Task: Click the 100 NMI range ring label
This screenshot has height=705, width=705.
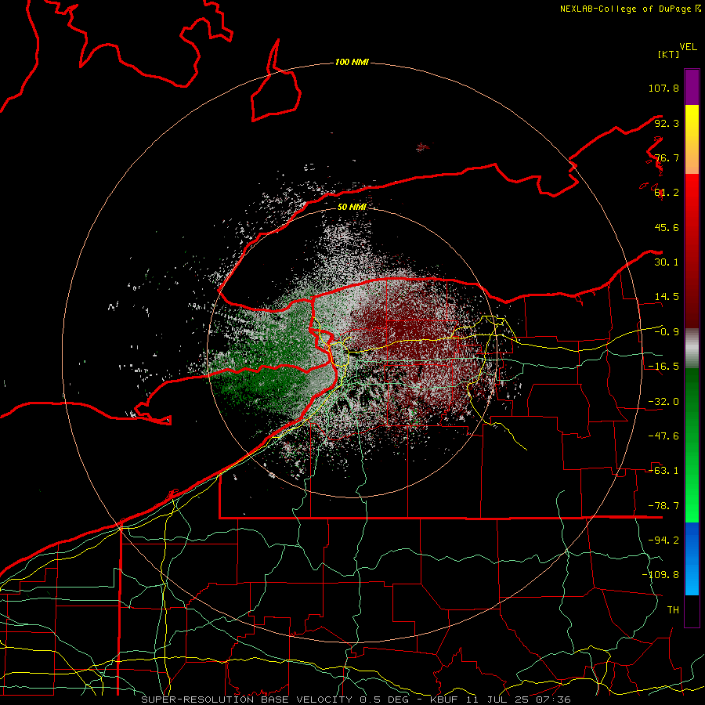Action: [352, 62]
